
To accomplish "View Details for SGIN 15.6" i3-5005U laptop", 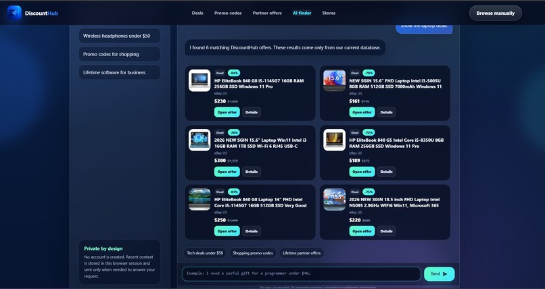I will [x=387, y=112].
